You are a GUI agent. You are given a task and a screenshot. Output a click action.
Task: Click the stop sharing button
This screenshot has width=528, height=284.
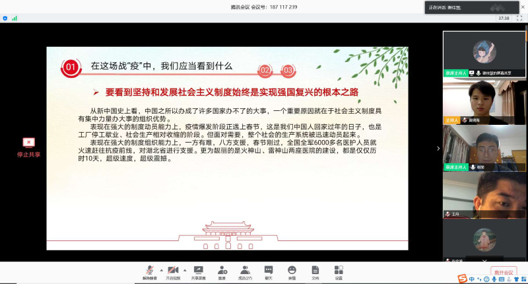28,147
